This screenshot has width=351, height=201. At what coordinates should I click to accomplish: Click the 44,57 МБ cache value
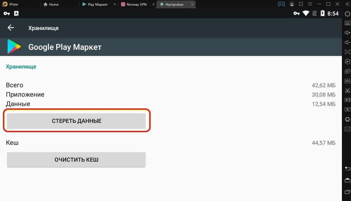pos(324,143)
